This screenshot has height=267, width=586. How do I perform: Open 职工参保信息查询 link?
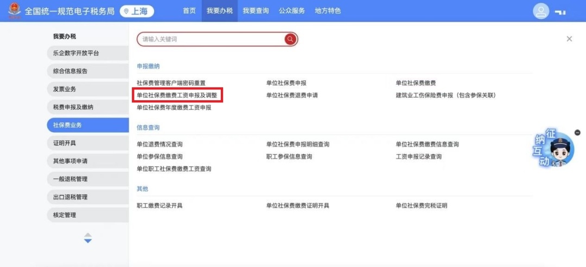(289, 157)
